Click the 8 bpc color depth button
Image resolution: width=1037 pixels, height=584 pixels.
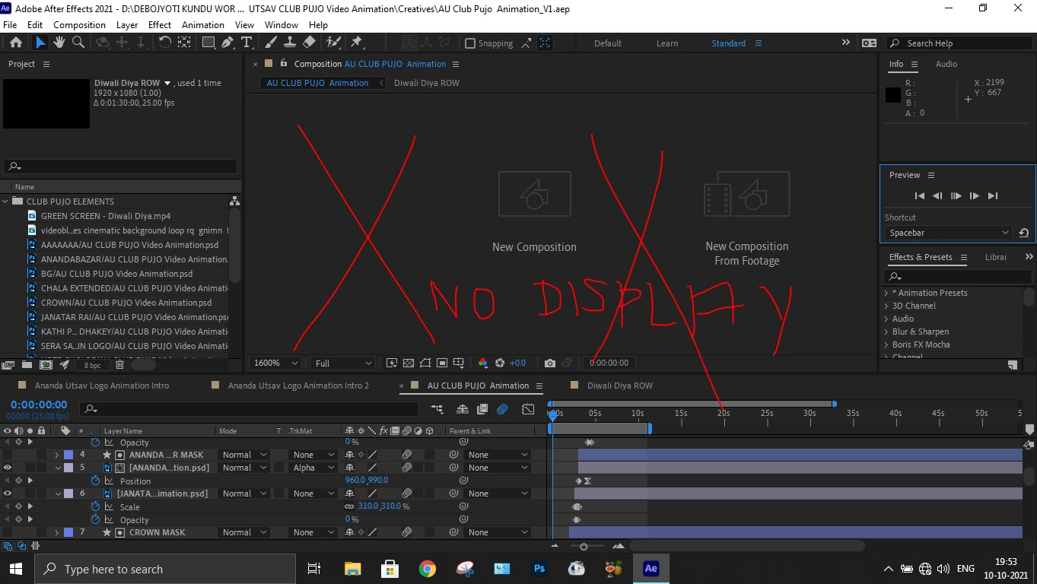point(92,365)
